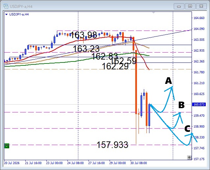Click the 162.935 price scale value
Image resolution: width=210 pixels, height=170 pixels.
pyautogui.click(x=199, y=50)
